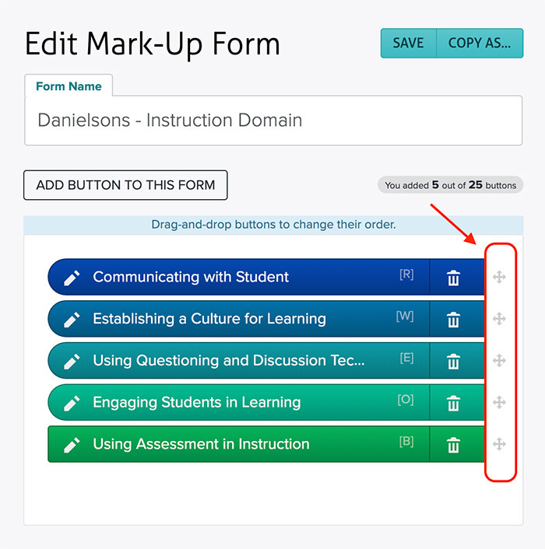545x549 pixels.
Task: Save the mark-up form
Action: (408, 44)
